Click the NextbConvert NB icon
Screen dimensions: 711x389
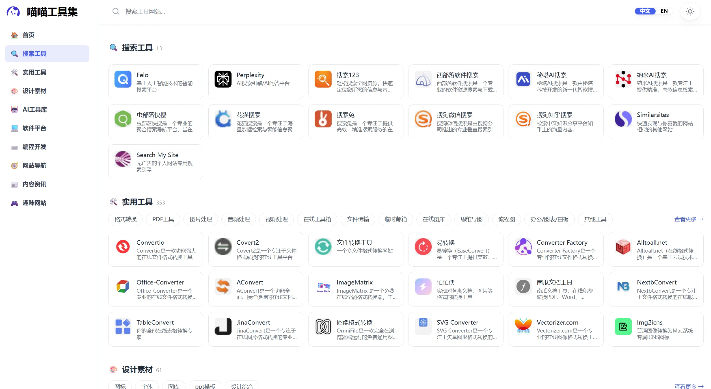623,286
